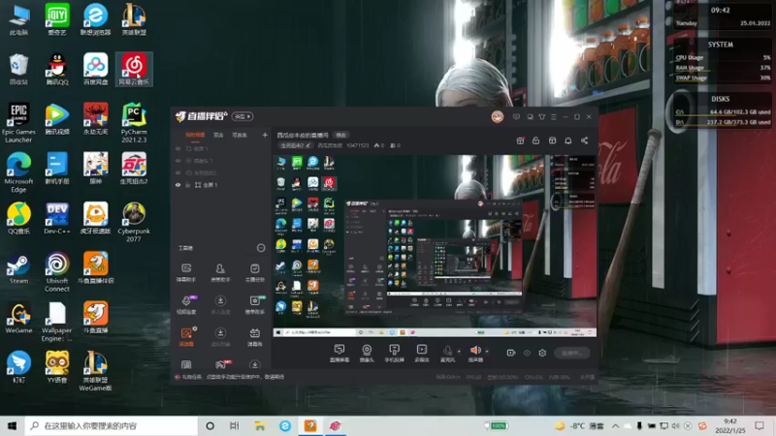Click the live preview canvas
Image resolution: width=776 pixels, height=436 pixels.
click(x=435, y=246)
